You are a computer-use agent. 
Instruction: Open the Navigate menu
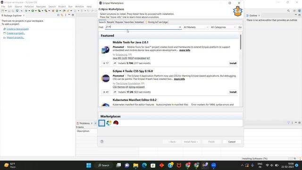41,7
